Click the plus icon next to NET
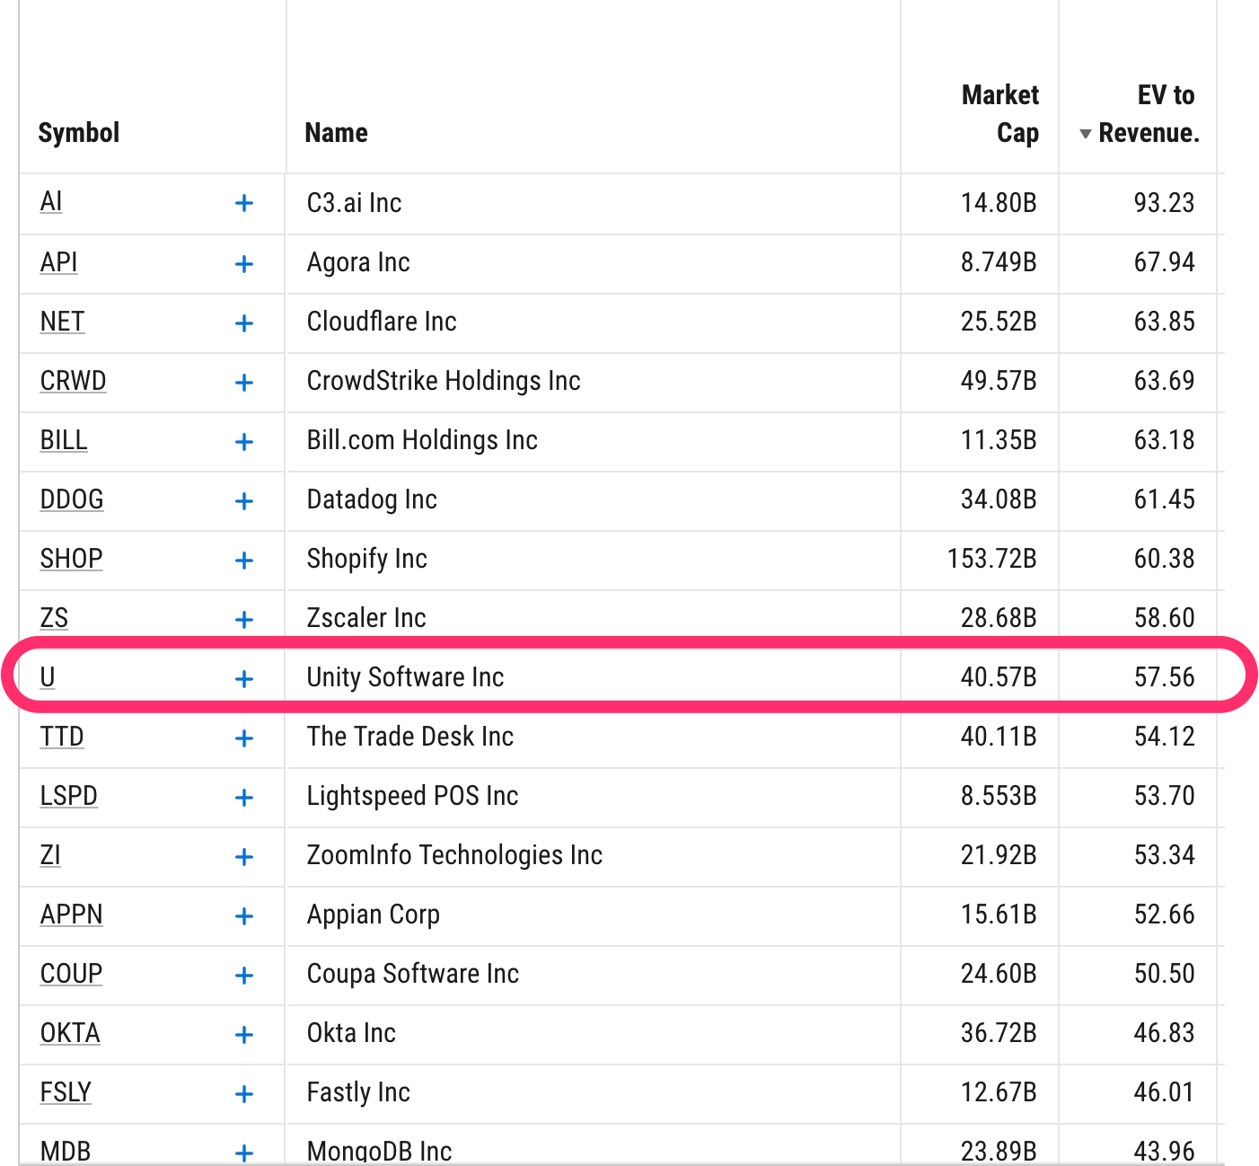Image resolution: width=1259 pixels, height=1166 pixels. click(243, 323)
